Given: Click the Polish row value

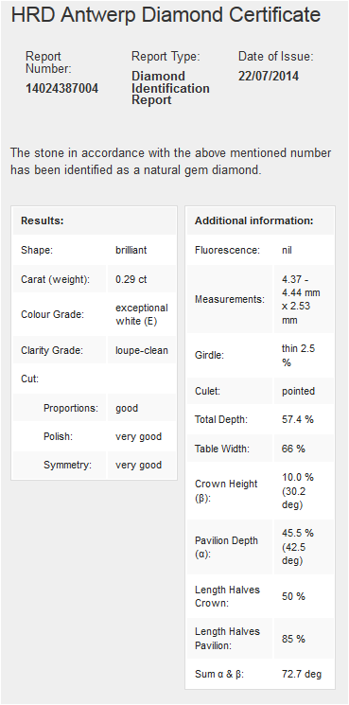Looking at the screenshot, I should click(138, 436).
